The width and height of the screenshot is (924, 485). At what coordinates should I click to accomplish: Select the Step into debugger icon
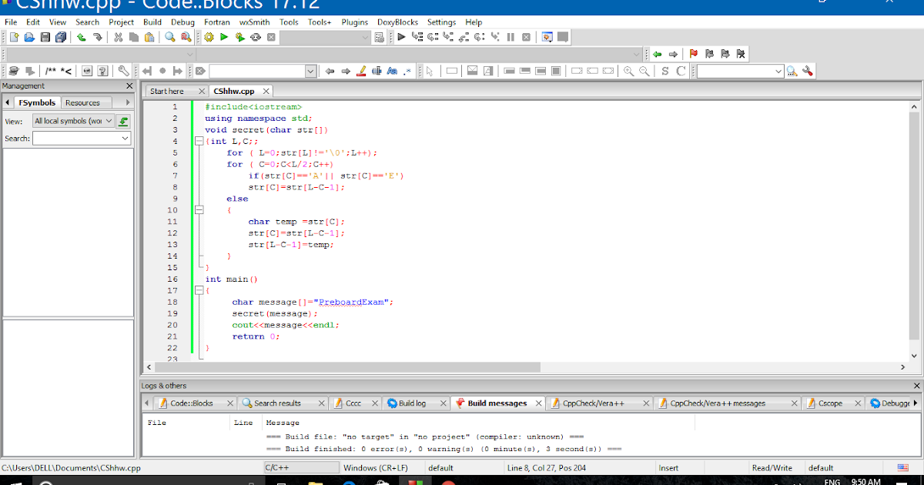point(447,36)
